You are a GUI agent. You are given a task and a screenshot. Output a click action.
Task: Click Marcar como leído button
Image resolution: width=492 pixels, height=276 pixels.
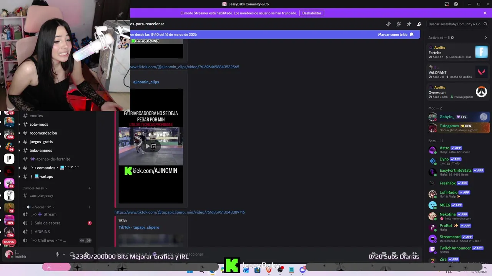[396, 34]
